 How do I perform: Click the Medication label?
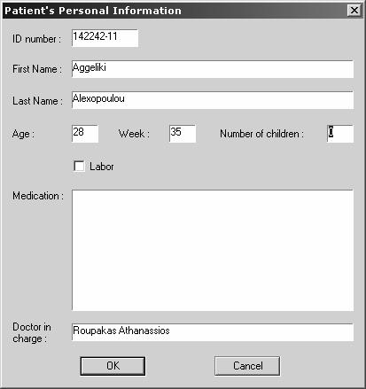(38, 196)
